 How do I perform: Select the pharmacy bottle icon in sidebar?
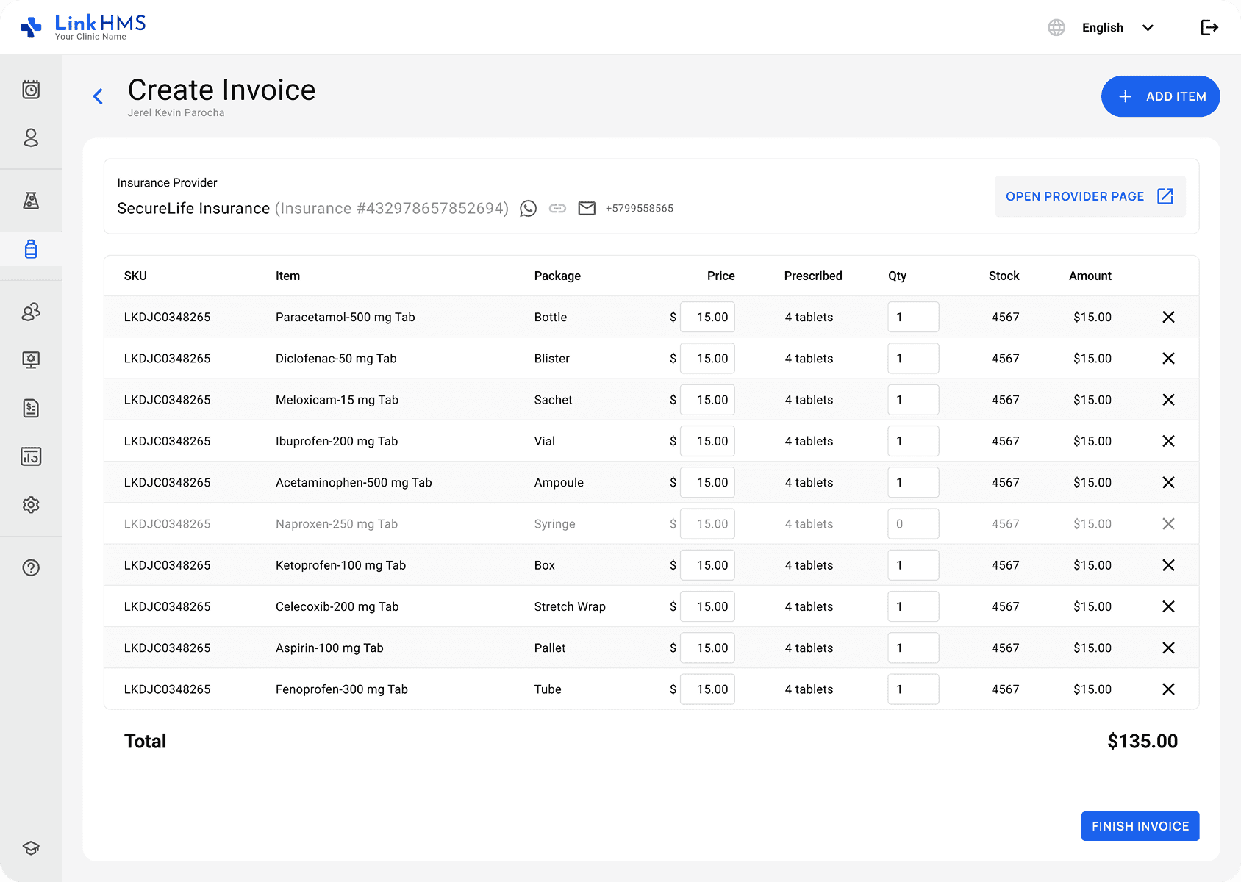pyautogui.click(x=31, y=249)
